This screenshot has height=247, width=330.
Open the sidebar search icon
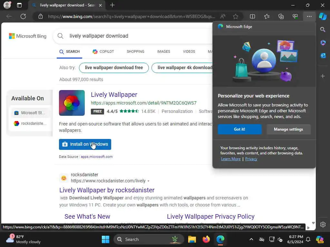323,29
